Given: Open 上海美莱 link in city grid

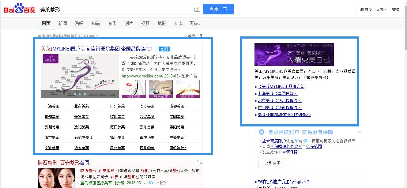Looking at the screenshot, I should tap(52, 106).
